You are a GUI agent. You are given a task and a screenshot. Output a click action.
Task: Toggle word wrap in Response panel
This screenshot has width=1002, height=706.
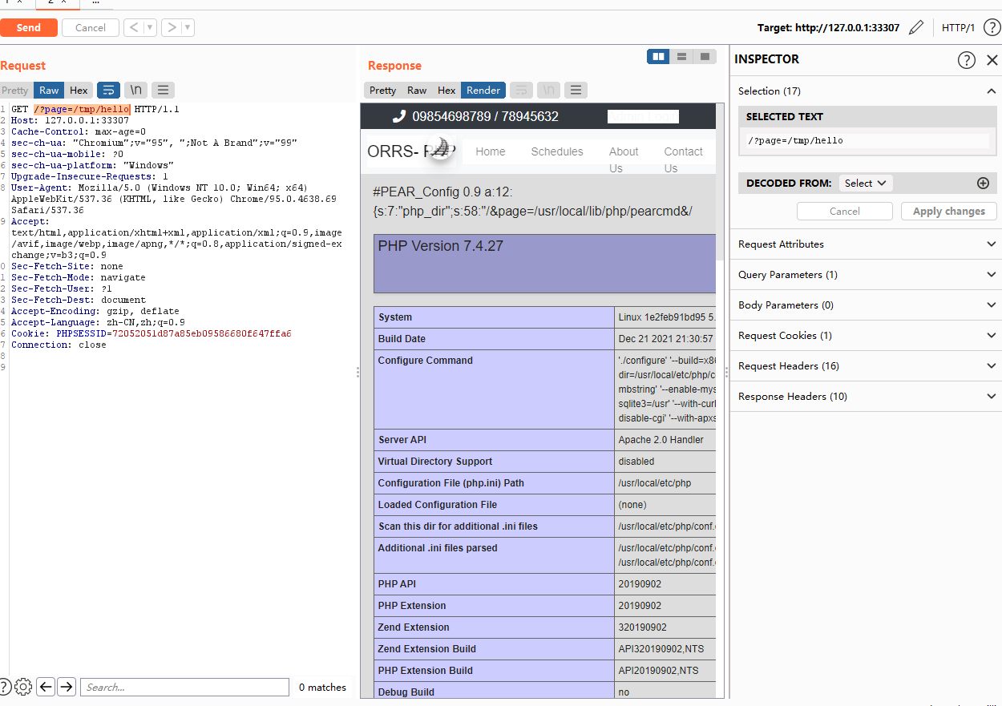tap(522, 91)
